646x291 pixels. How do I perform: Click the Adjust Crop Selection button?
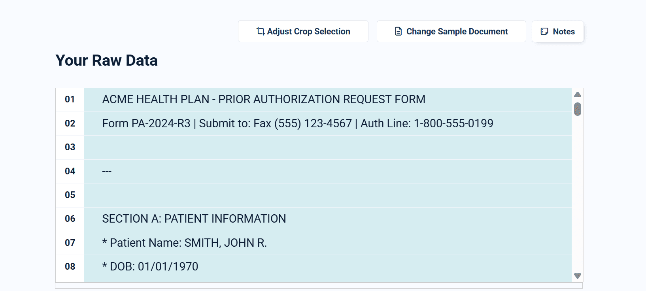coord(303,31)
